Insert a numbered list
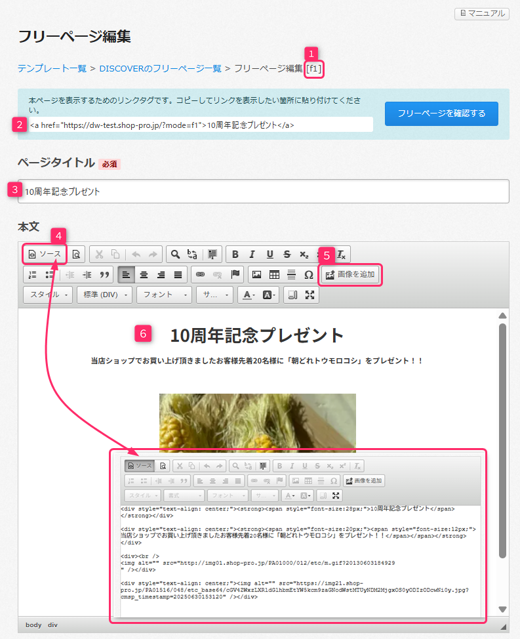 pos(32,274)
